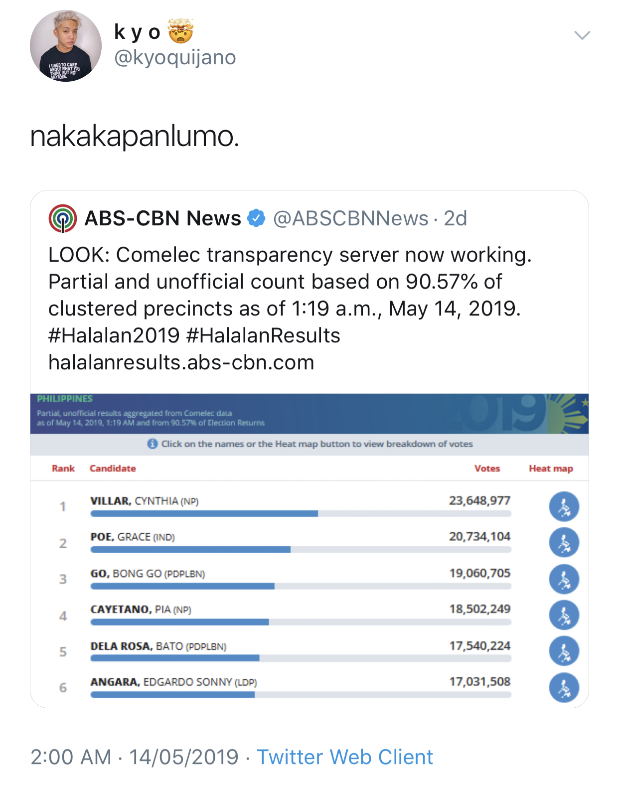Viewport: 619px width, 785px height.
Task: Open kyo's profile picture
Action: (66, 46)
